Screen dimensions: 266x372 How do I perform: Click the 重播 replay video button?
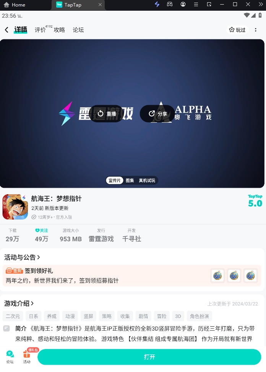point(107,114)
